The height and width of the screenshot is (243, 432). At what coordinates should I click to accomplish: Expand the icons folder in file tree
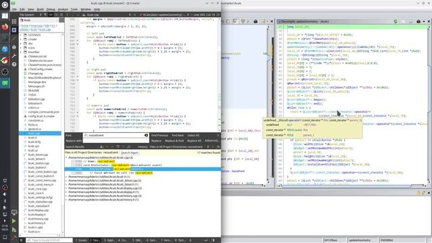pos(21,48)
